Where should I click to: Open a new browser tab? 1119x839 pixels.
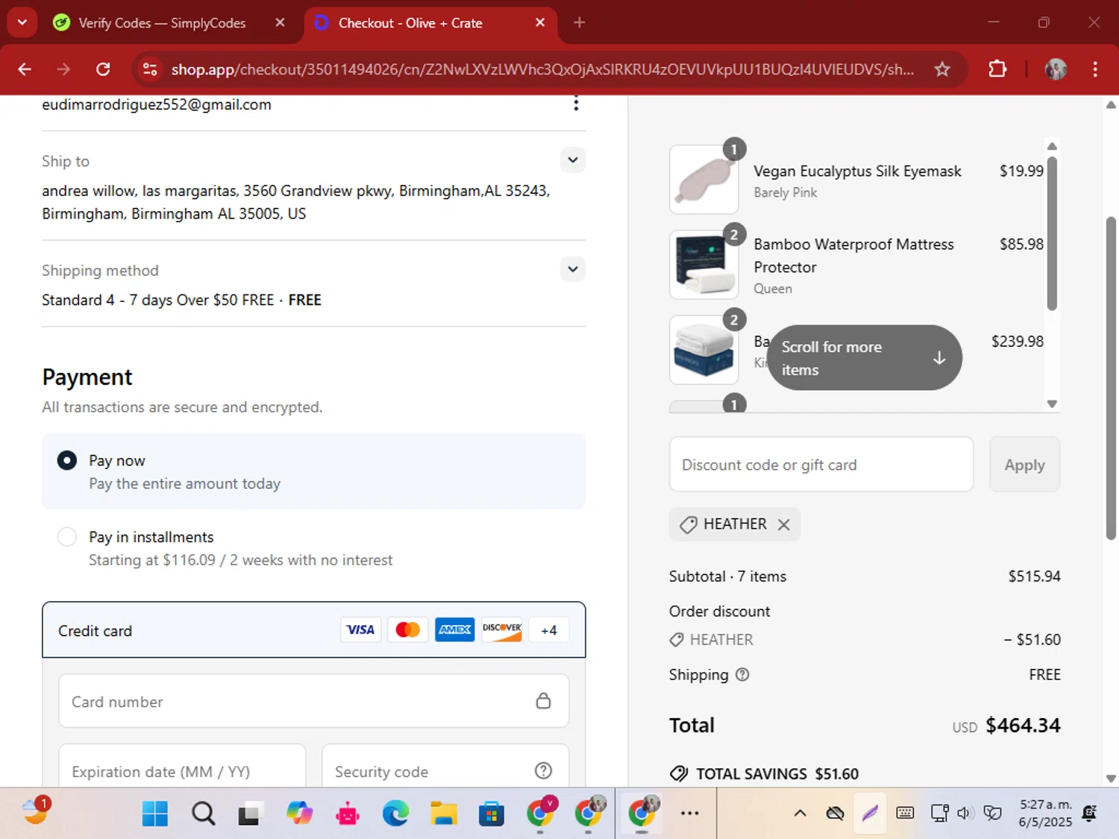(580, 23)
